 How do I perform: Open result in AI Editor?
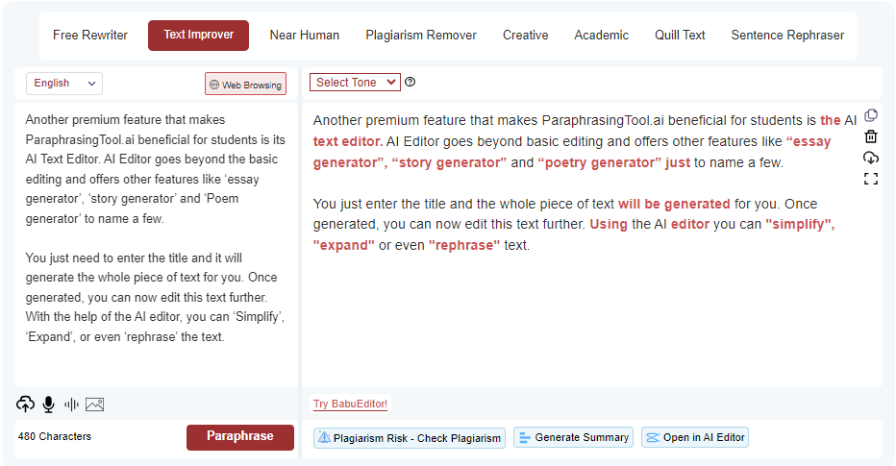click(695, 437)
